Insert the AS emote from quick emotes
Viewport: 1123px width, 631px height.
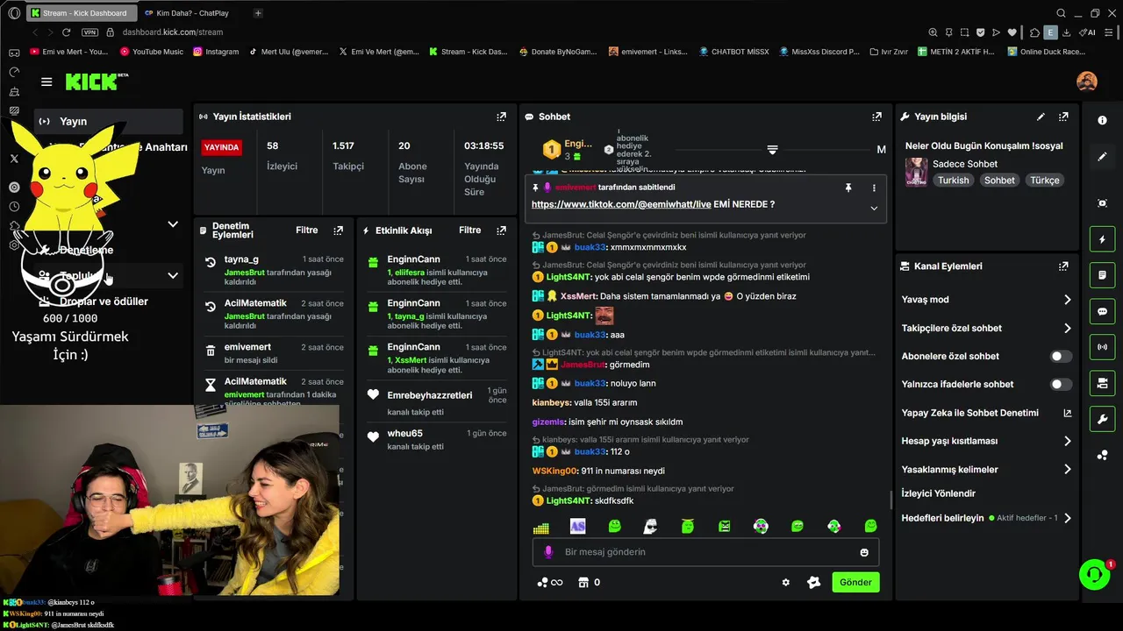pyautogui.click(x=577, y=526)
